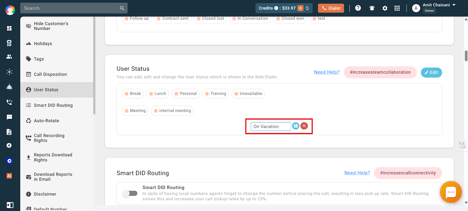468x211 pixels.
Task: Click the app logo in the sidebar
Action: pos(10,10)
